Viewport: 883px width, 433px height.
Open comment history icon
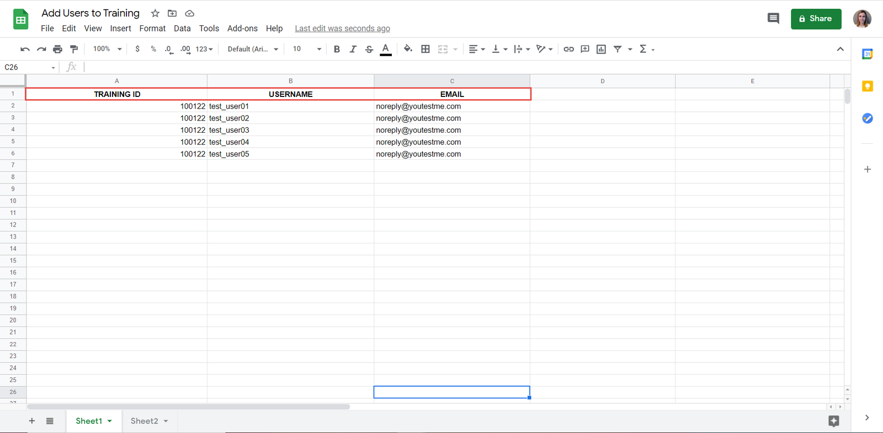(x=773, y=19)
